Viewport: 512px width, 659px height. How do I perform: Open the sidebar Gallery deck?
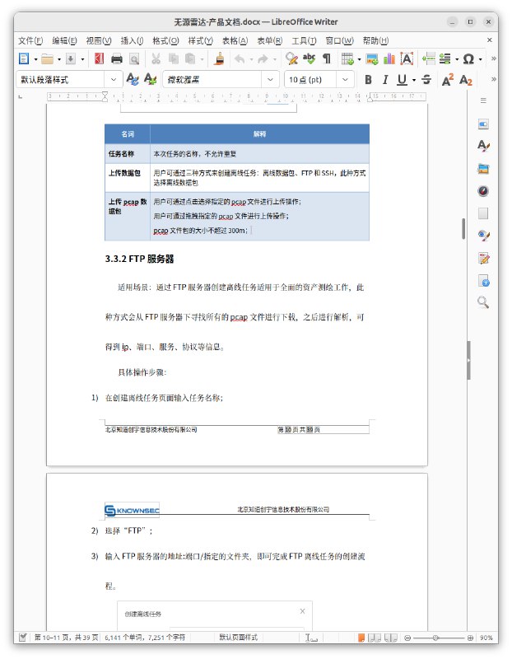point(483,169)
